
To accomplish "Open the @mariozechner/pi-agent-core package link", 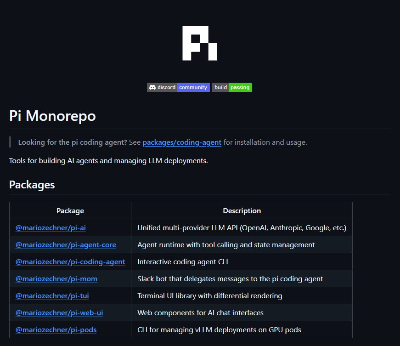I will click(66, 244).
